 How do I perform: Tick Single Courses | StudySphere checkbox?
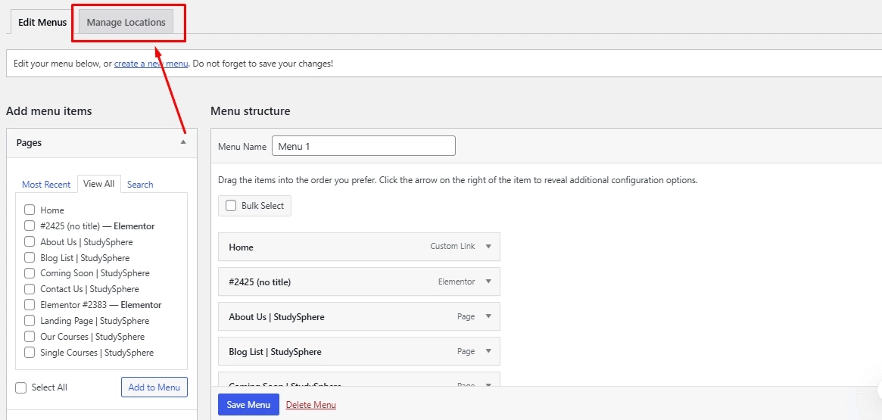[30, 353]
